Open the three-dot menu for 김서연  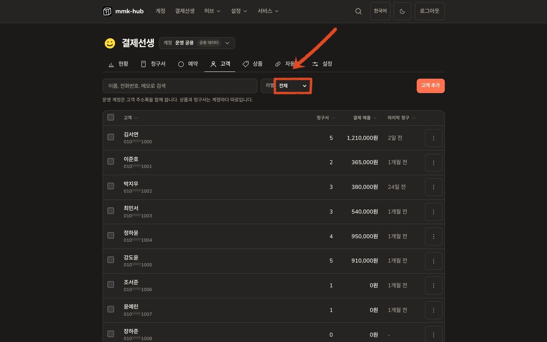tap(433, 138)
